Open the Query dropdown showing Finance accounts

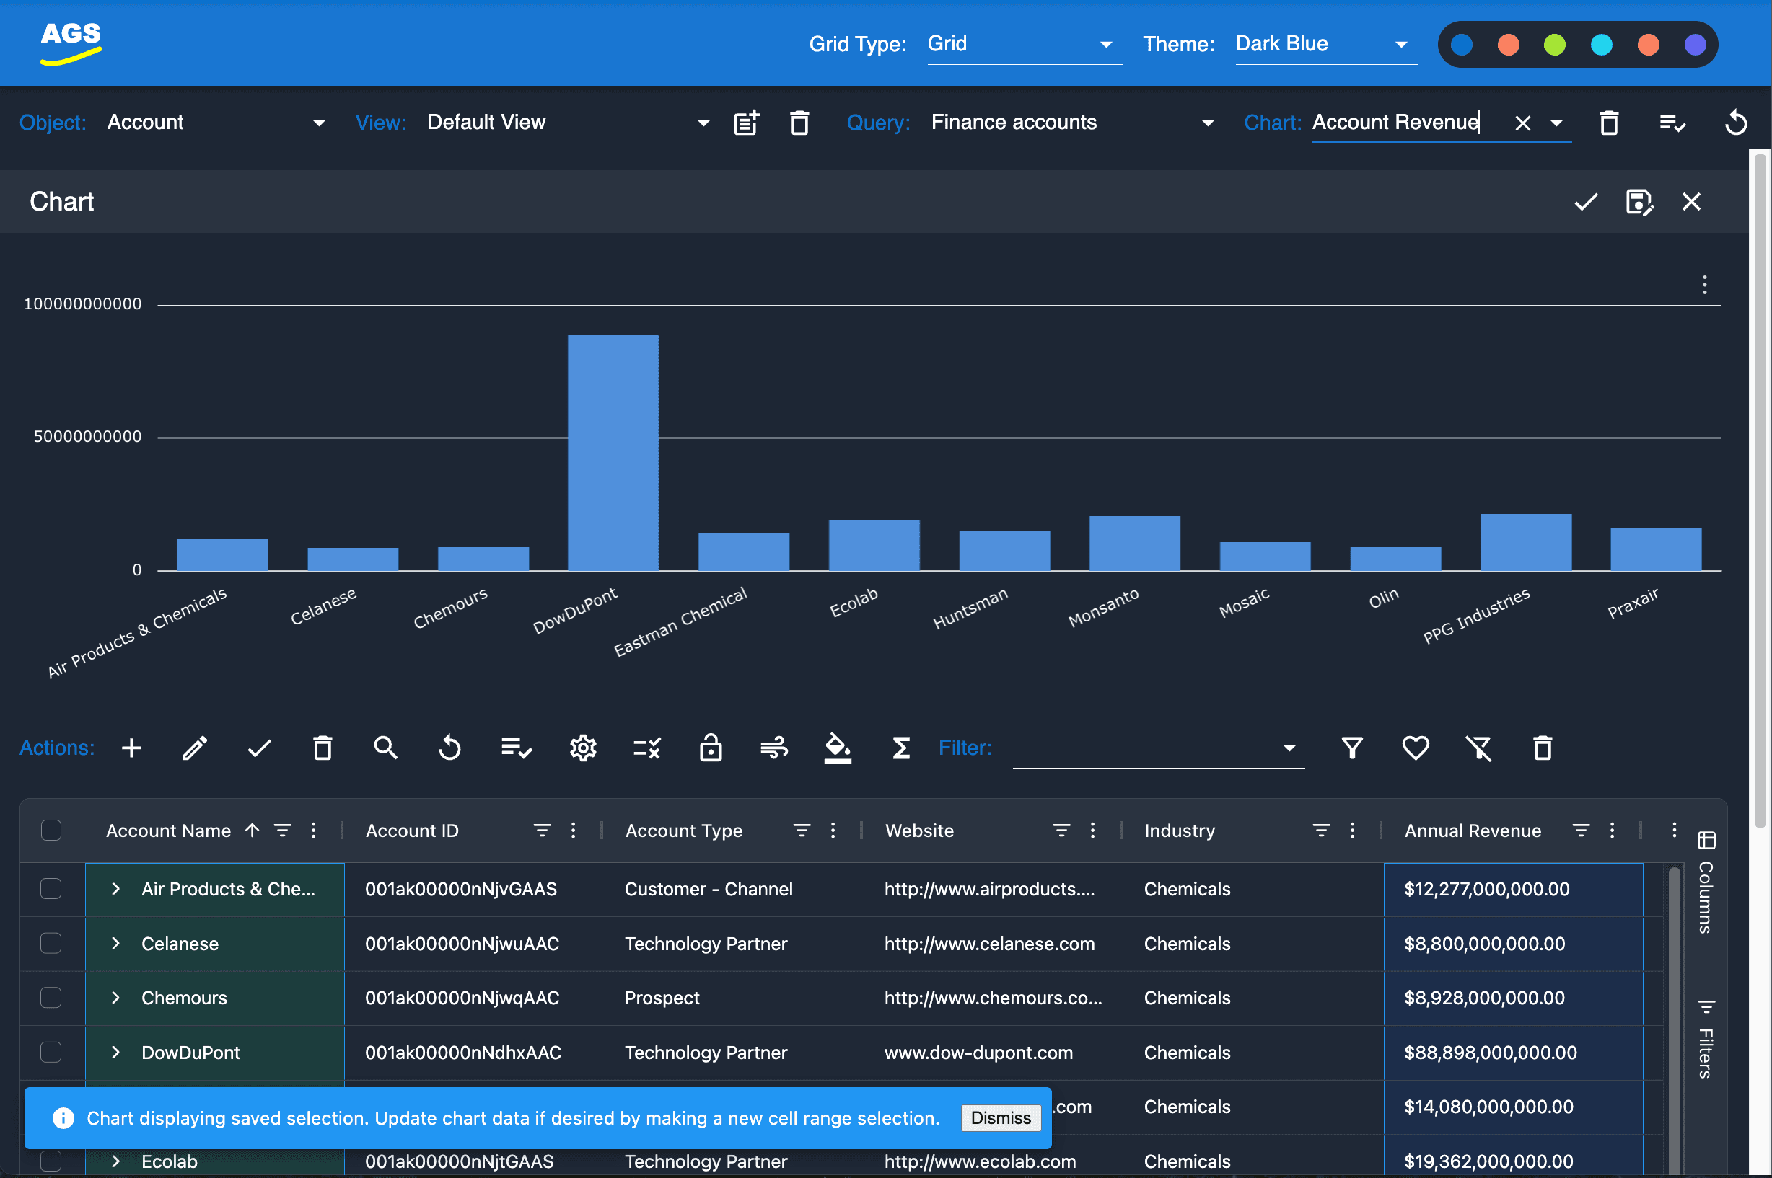1075,123
